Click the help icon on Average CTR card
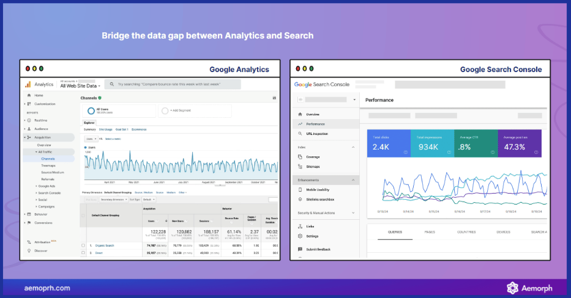Screen dimensions: 571x298 click(x=492, y=152)
